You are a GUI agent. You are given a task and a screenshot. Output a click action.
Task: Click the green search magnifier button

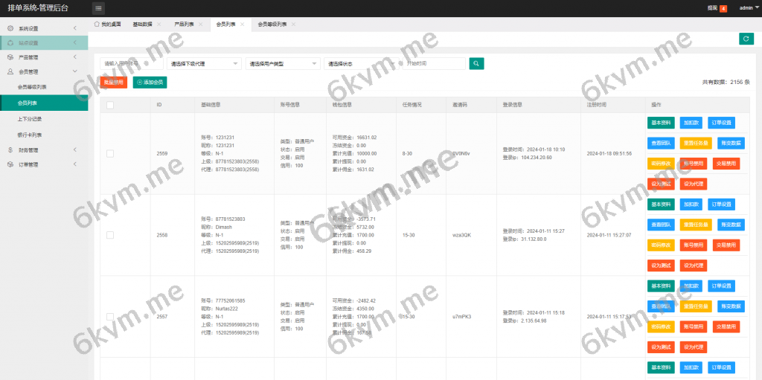point(476,64)
